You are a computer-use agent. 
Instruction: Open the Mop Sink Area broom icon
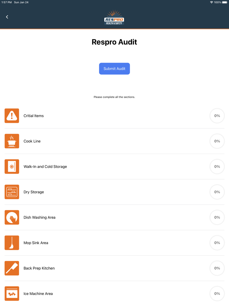pyautogui.click(x=12, y=243)
